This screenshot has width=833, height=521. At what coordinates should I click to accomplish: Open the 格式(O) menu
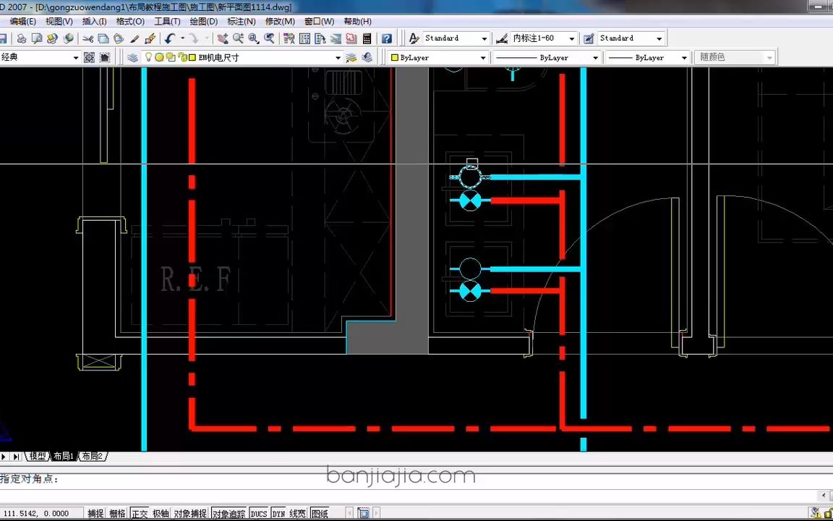[x=130, y=21]
